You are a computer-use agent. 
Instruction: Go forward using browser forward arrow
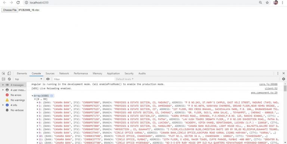pyautogui.click(x=11, y=3)
